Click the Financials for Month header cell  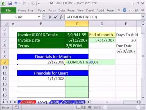[53, 57]
